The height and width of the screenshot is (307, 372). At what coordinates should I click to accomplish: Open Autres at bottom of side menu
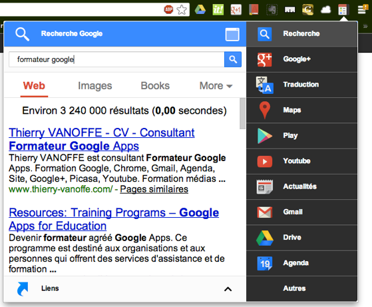pos(301,289)
